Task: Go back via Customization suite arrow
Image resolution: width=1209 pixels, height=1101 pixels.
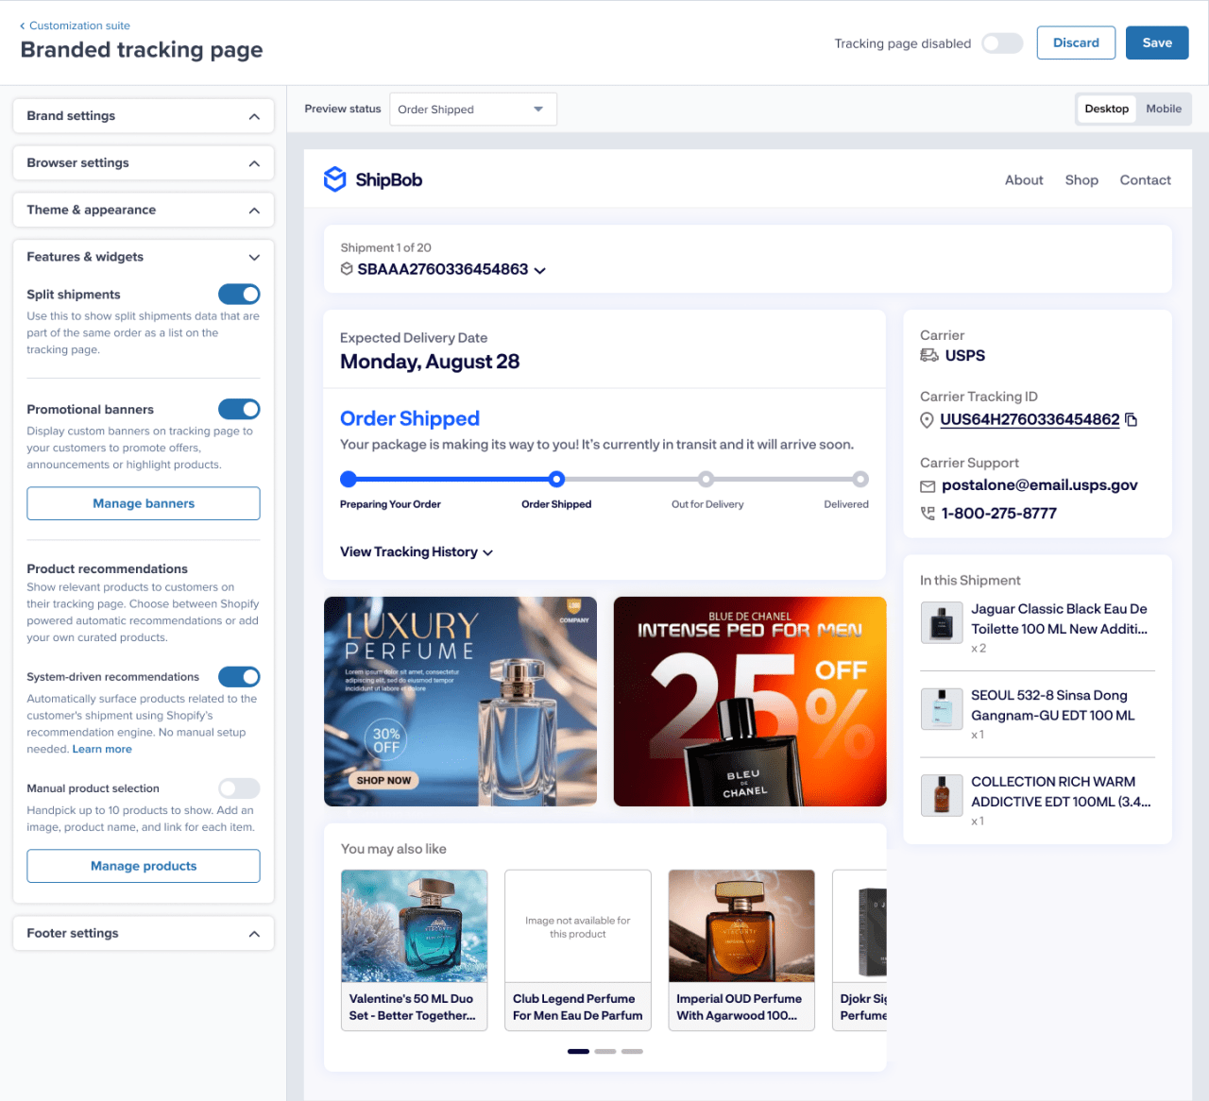Action: [x=23, y=25]
